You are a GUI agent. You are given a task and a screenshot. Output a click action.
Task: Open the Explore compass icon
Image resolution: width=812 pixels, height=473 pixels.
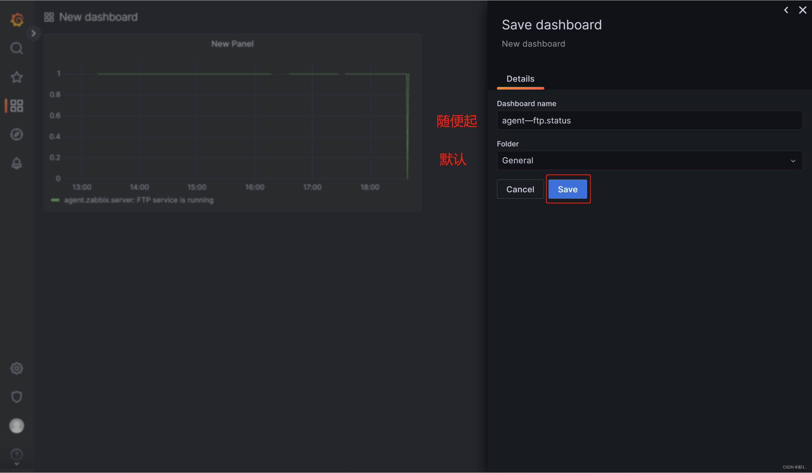pos(17,134)
